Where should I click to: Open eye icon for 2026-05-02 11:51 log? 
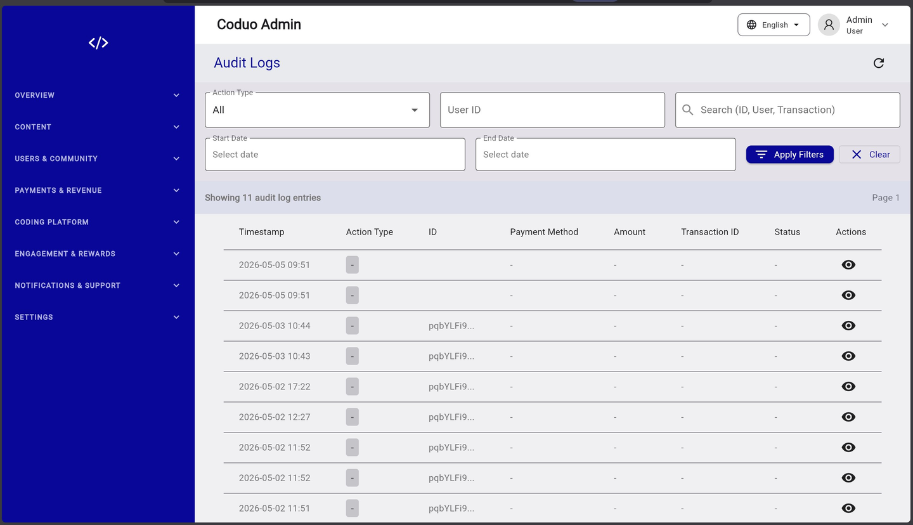click(x=848, y=509)
